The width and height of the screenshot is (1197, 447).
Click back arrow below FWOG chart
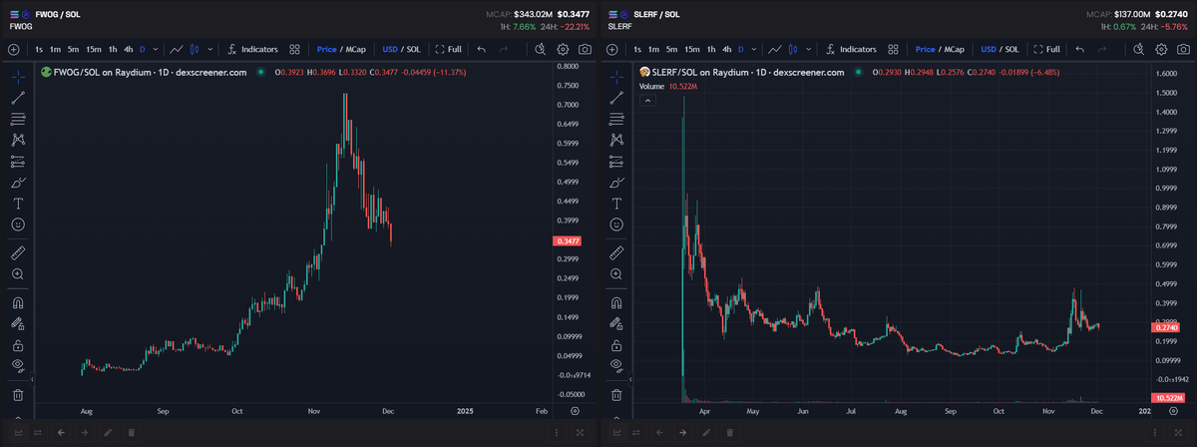coord(61,432)
